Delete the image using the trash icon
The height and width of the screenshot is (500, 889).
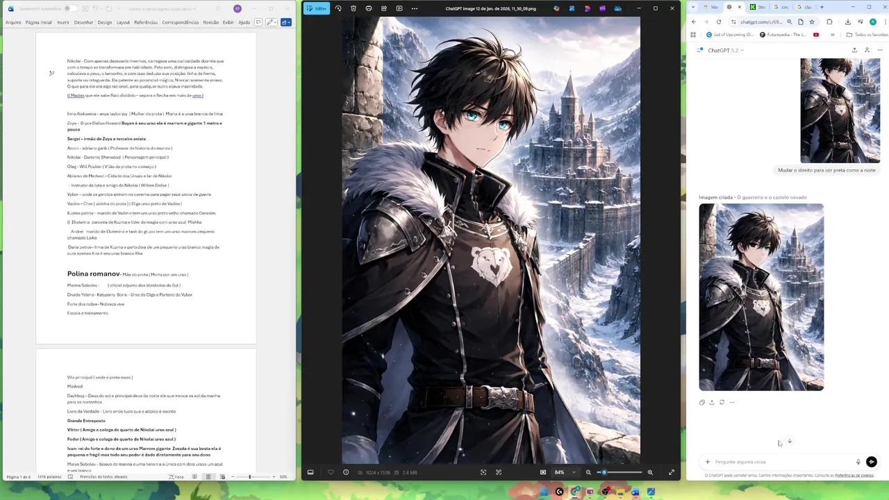click(x=354, y=8)
